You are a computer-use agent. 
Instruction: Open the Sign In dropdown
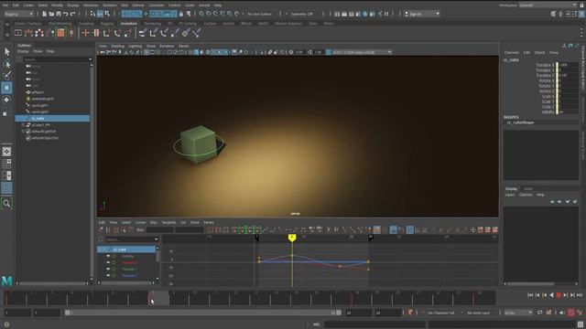[421, 14]
